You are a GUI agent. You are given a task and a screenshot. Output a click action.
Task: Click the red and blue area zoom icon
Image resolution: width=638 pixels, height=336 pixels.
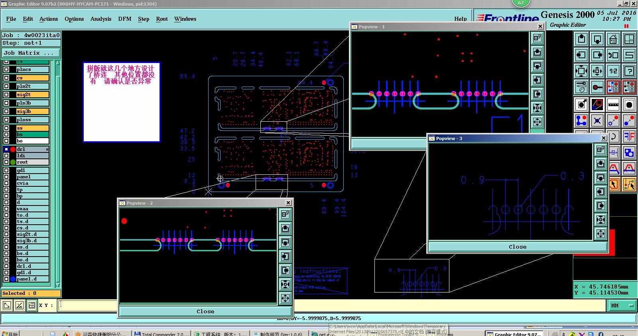tap(597, 105)
